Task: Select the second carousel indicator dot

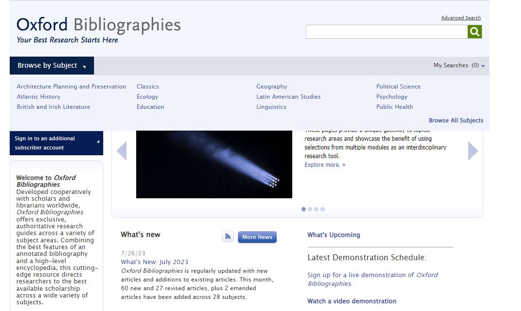Action: (x=310, y=209)
